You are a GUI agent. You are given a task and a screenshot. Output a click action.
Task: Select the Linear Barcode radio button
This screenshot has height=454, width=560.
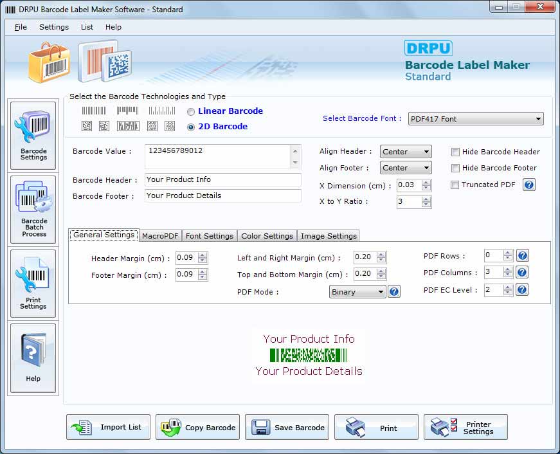pos(191,112)
